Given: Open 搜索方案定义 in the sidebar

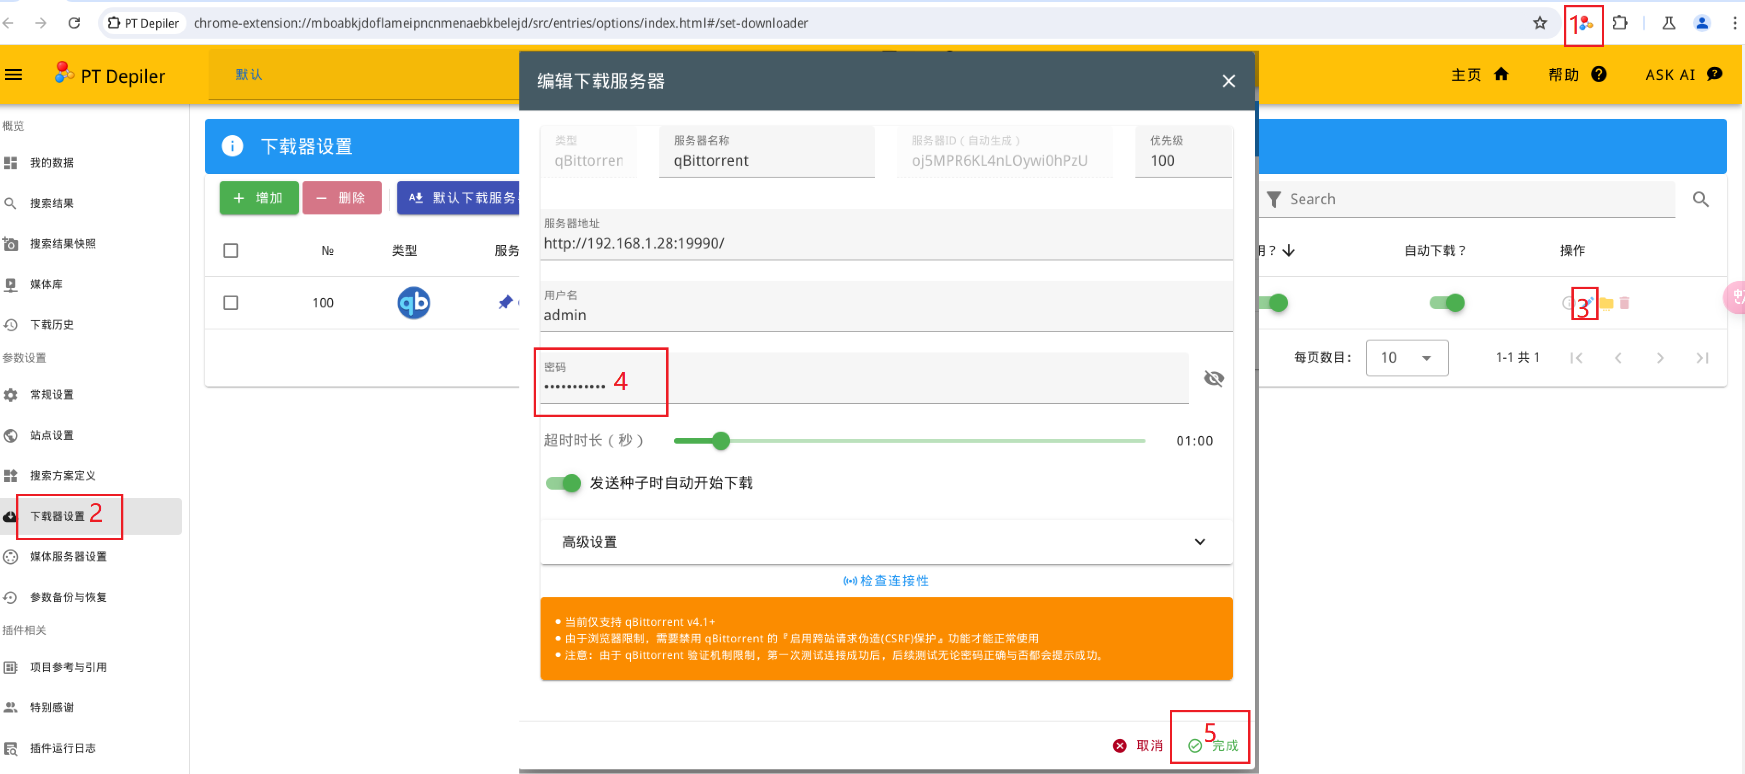Looking at the screenshot, I should pyautogui.click(x=92, y=476).
